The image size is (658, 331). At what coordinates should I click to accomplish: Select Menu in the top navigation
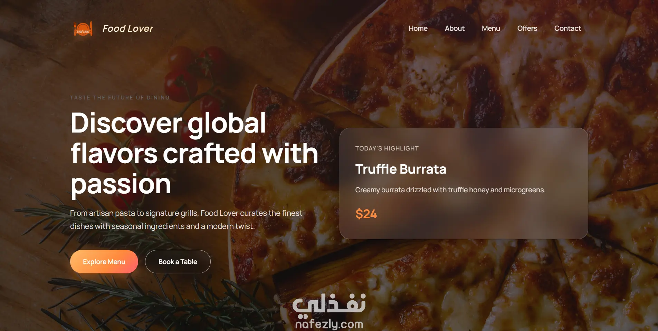(x=491, y=28)
